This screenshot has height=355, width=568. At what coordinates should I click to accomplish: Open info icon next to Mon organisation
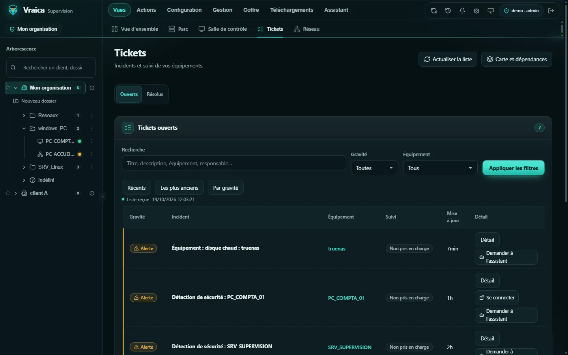pyautogui.click(x=92, y=88)
